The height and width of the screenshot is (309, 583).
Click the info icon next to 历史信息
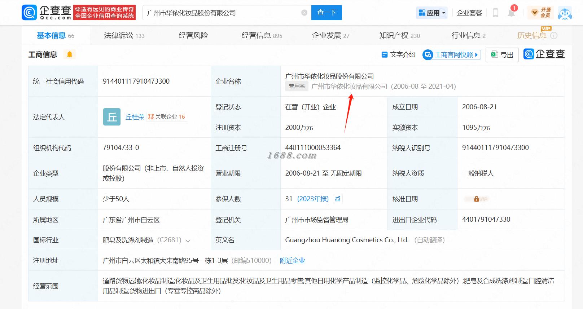[x=554, y=35]
